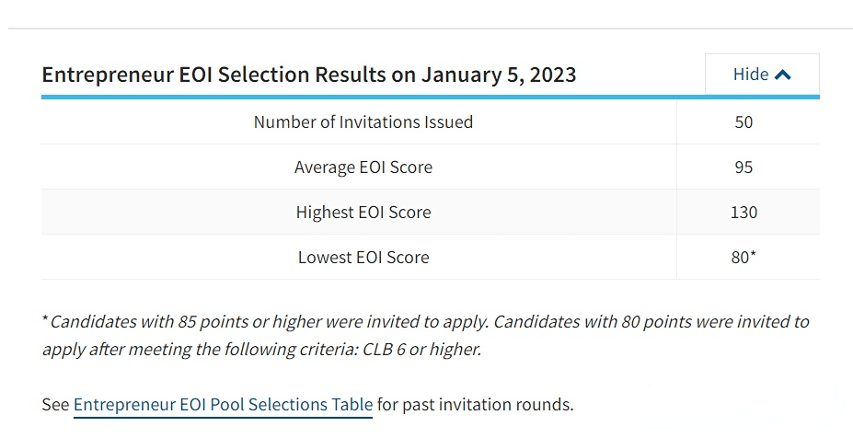Select the Number of Invitations Issued row label
853x438 pixels.
pyautogui.click(x=363, y=121)
